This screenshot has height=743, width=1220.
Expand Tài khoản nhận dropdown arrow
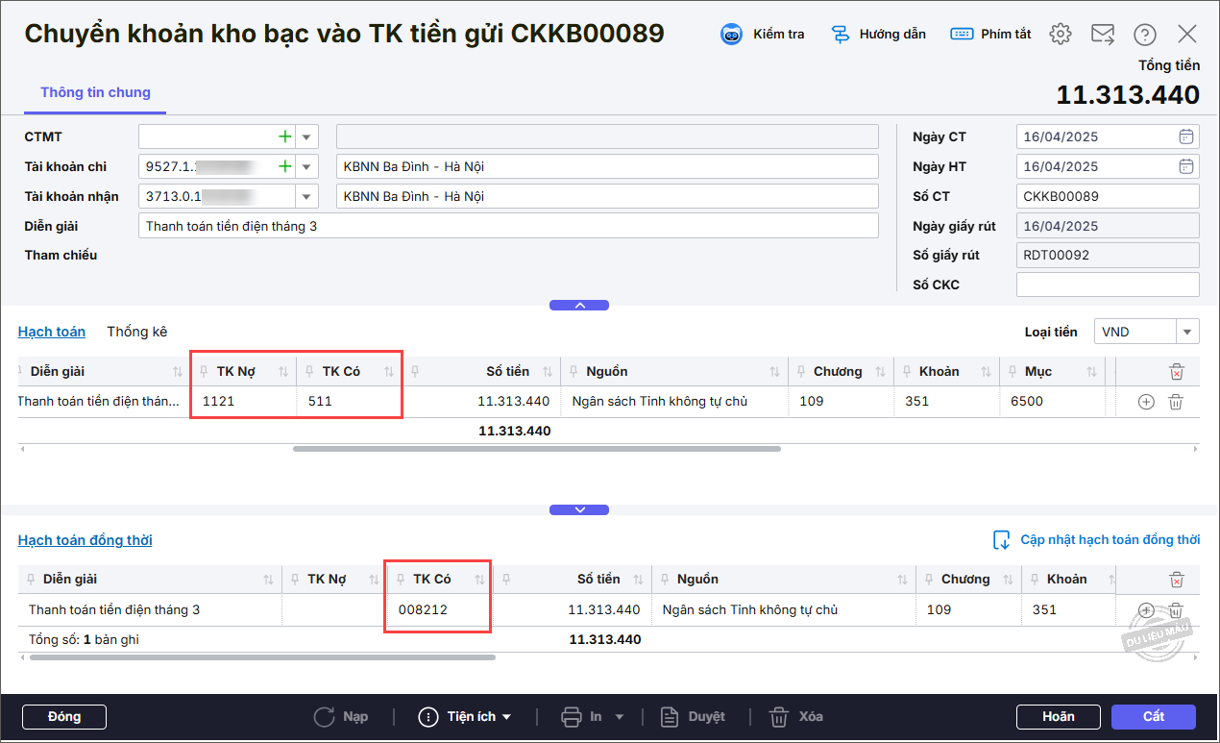(306, 196)
